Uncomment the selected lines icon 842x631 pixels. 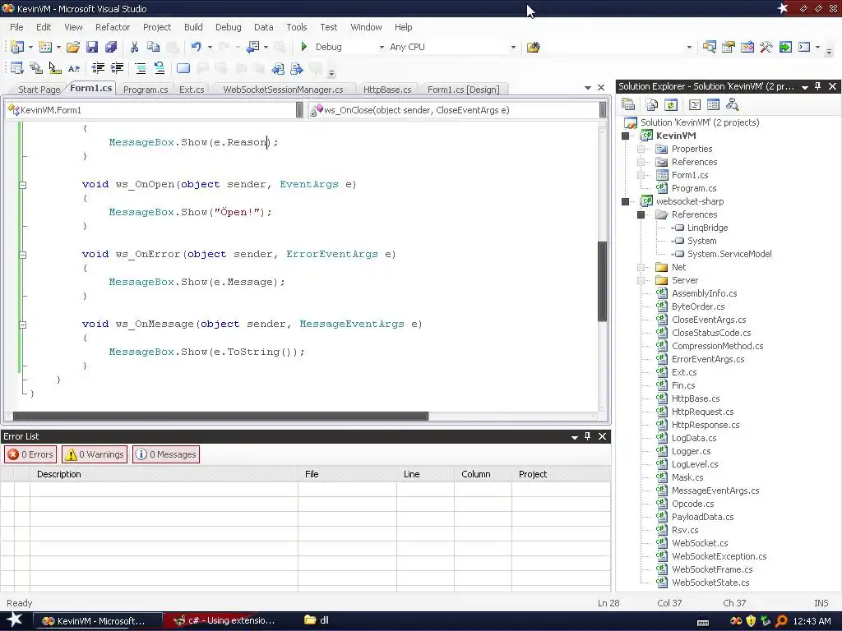point(160,68)
